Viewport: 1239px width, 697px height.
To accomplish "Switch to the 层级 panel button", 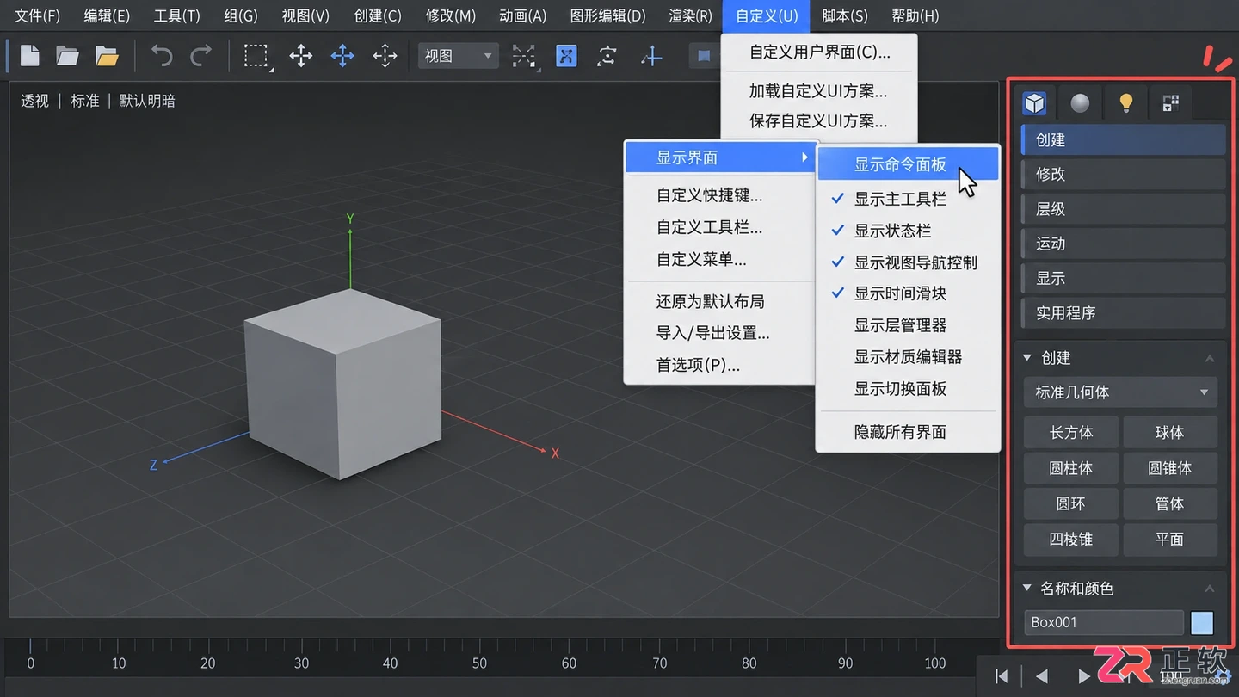I will tap(1124, 209).
